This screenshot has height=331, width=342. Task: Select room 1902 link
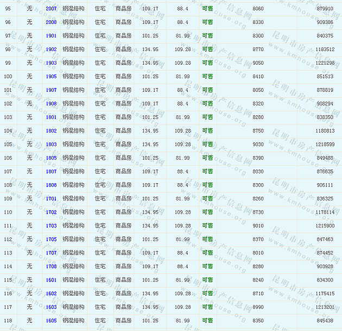click(51, 49)
